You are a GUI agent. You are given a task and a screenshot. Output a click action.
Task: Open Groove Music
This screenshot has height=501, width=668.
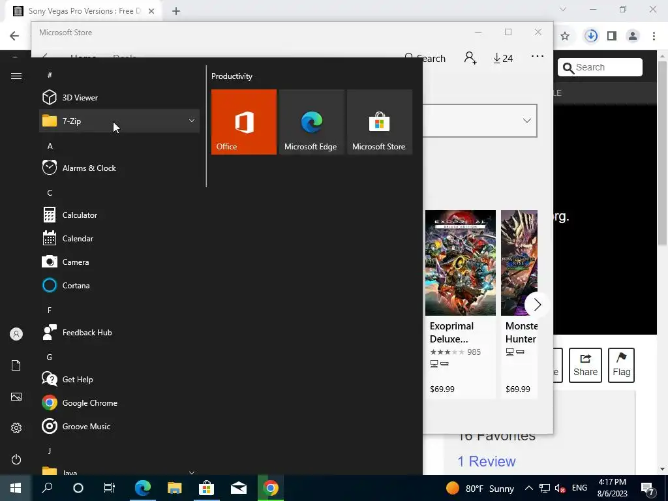[119, 426]
